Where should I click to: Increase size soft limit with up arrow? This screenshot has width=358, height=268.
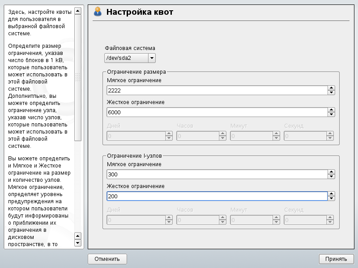pyautogui.click(x=331, y=88)
